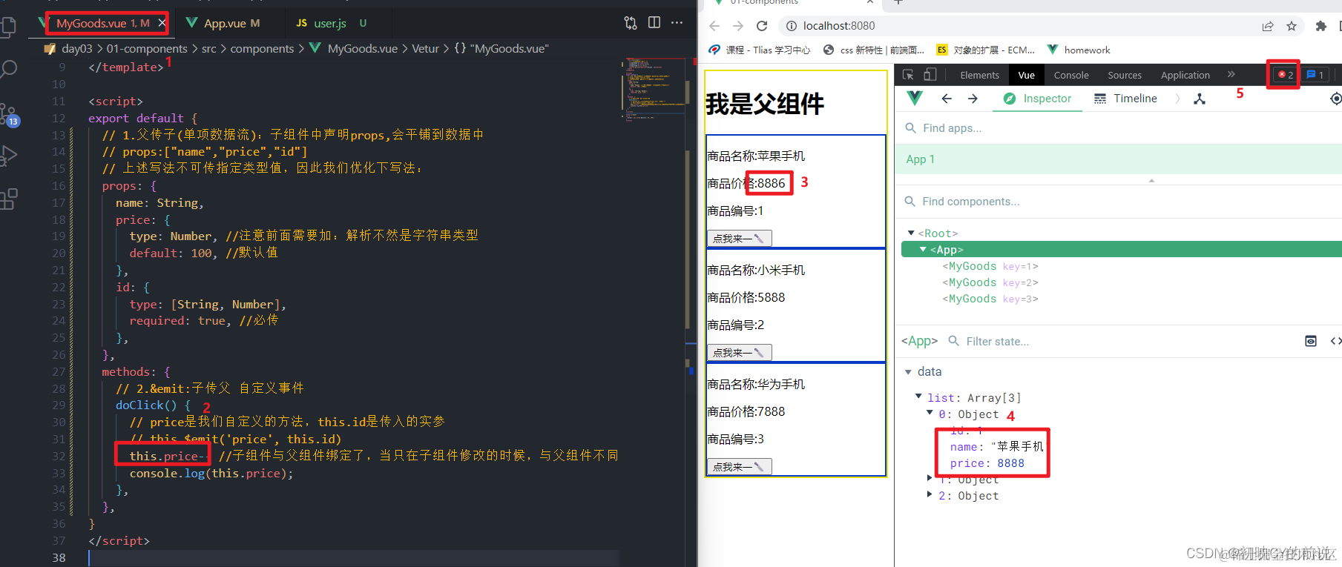
Task: Collapse list: Array[3] arrow
Action: [918, 397]
